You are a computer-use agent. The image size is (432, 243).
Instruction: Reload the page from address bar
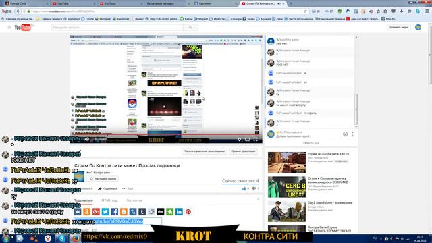305,11
